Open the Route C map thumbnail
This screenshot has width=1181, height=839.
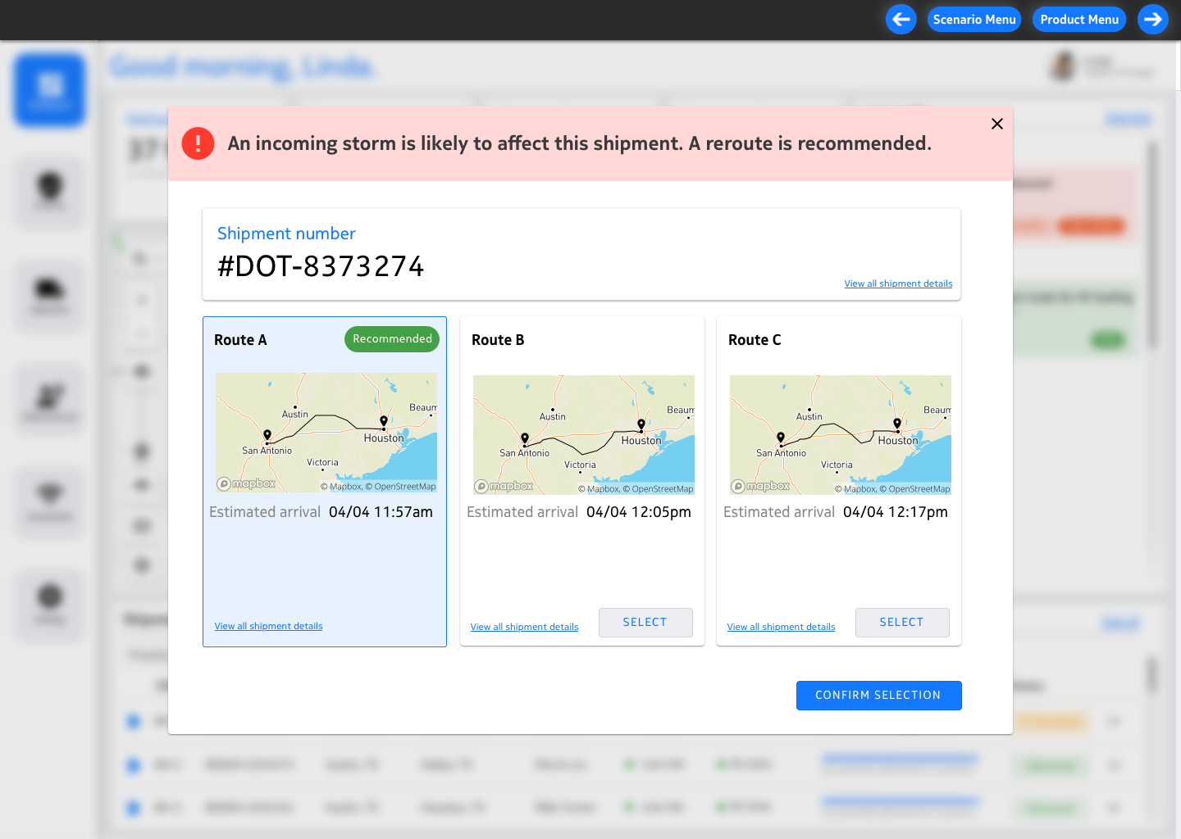[x=841, y=435]
